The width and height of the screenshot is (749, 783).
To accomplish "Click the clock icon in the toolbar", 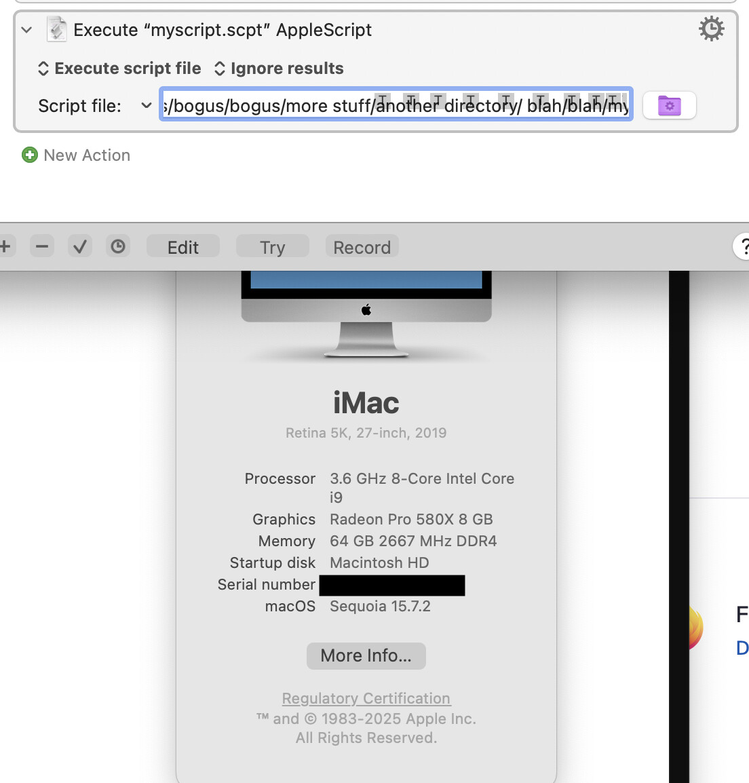I will [118, 246].
